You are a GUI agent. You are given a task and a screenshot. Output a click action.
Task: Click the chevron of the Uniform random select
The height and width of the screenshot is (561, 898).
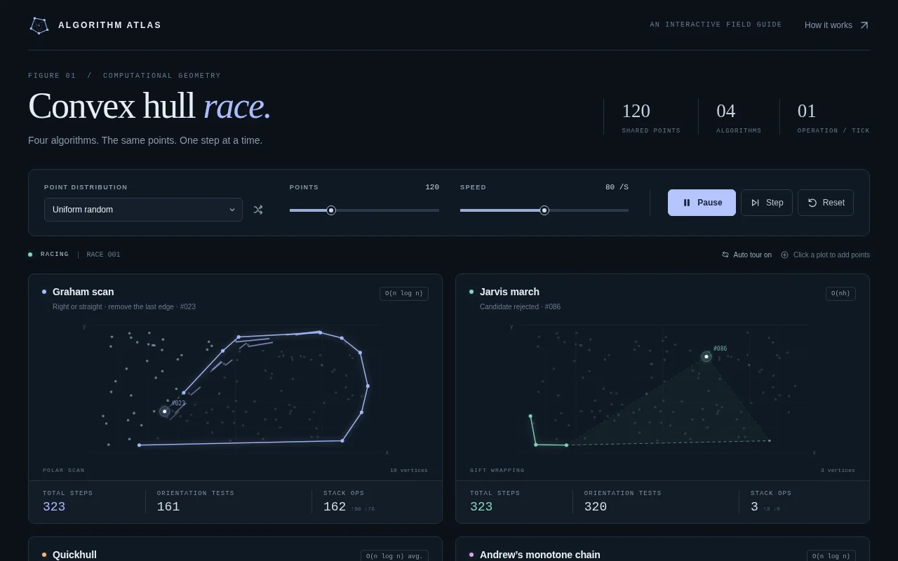[232, 210]
